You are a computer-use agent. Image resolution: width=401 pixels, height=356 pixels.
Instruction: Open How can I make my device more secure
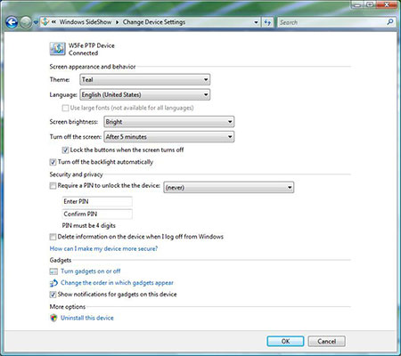pos(103,248)
